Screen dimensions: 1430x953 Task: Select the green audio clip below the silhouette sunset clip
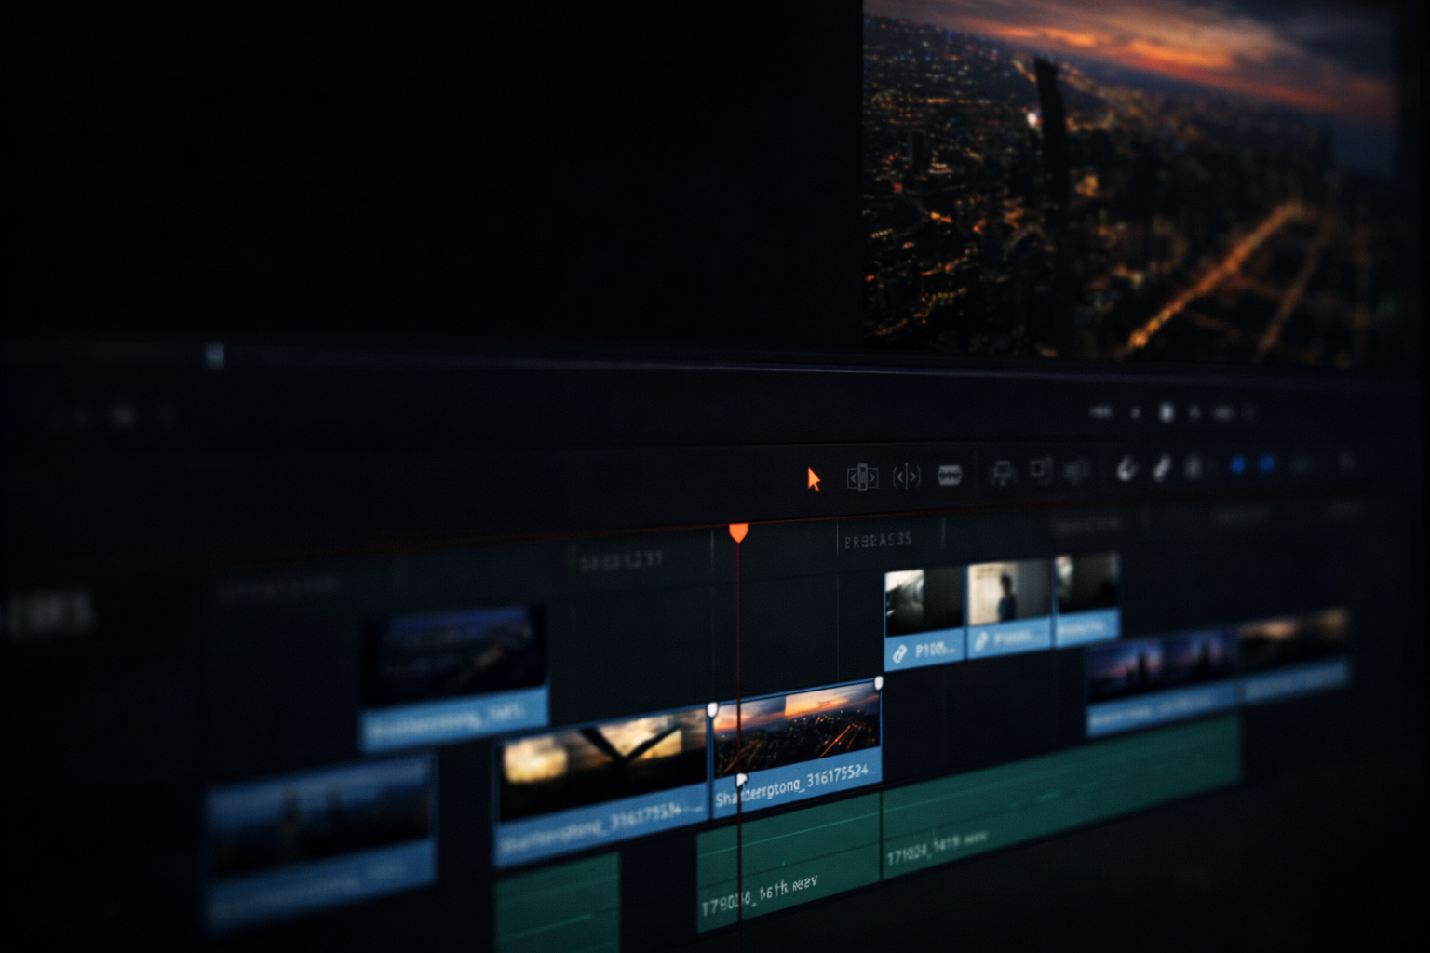[x=557, y=903]
